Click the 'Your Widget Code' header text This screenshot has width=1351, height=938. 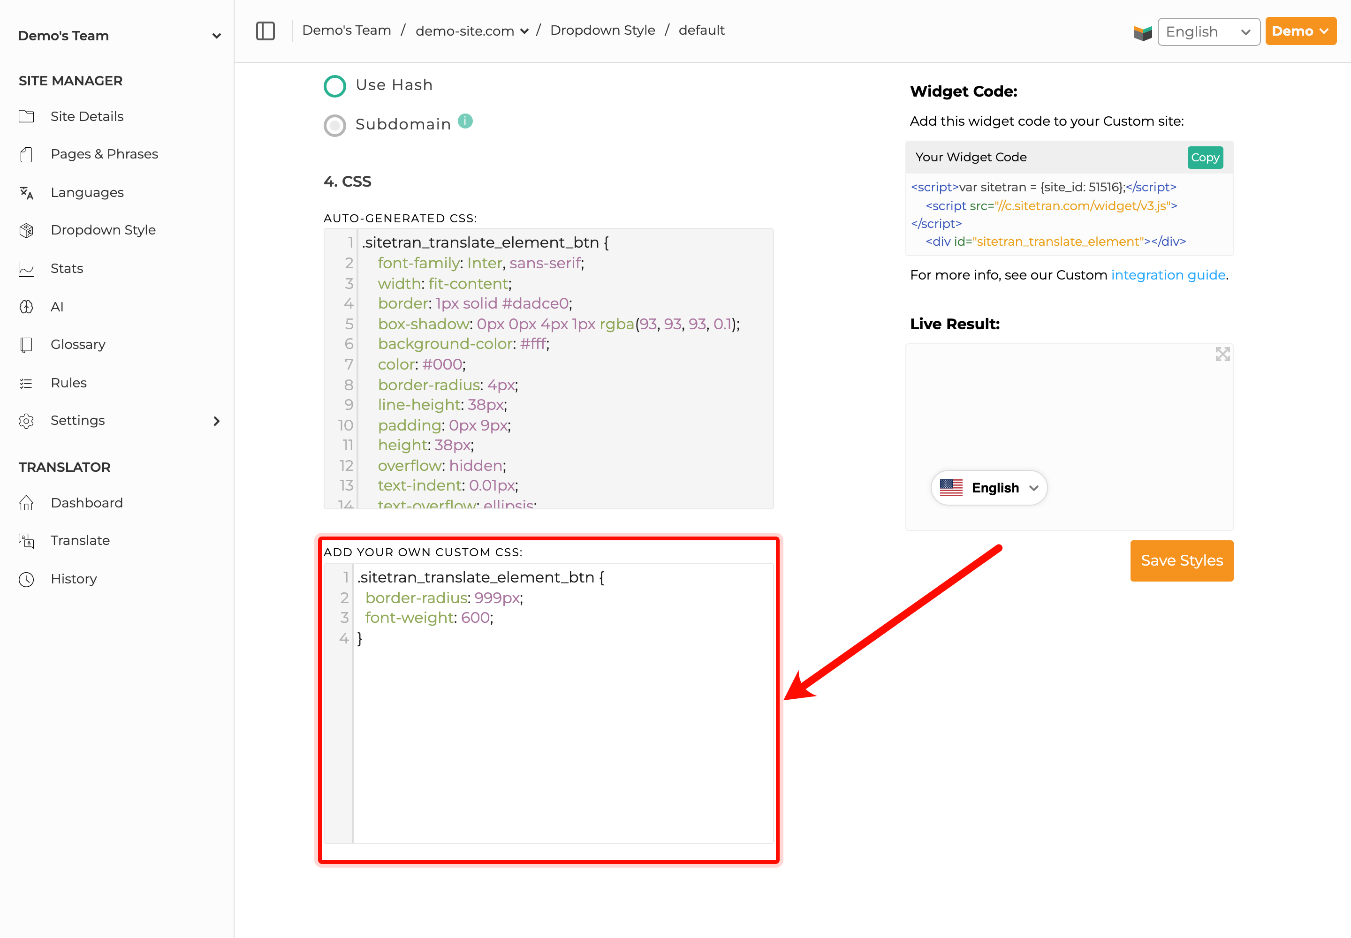click(x=971, y=157)
